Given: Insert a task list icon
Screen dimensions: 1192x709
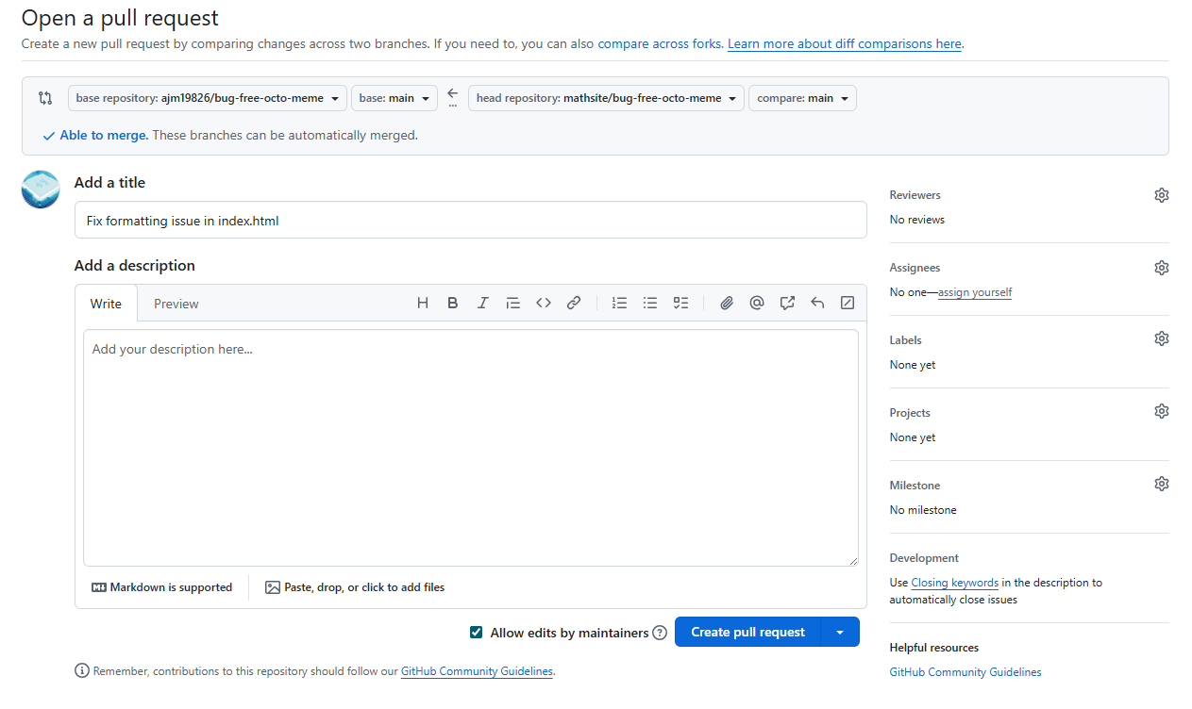Looking at the screenshot, I should (x=680, y=303).
